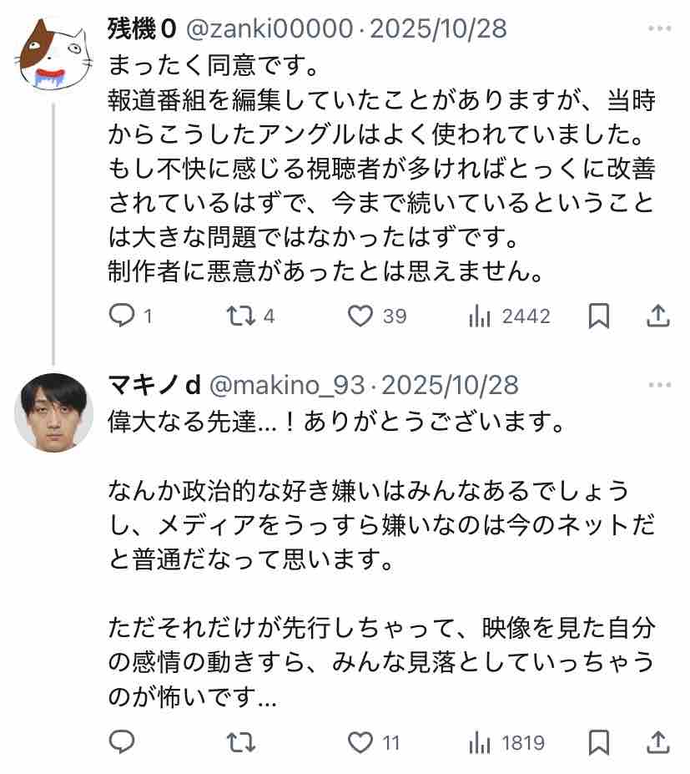
Task: Repost the makino_93 post
Action: click(240, 742)
